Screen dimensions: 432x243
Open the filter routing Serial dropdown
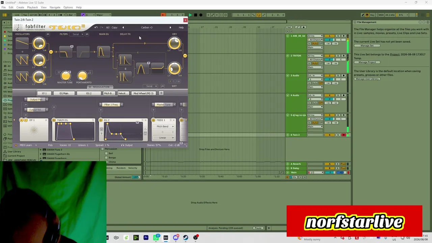[77, 34]
